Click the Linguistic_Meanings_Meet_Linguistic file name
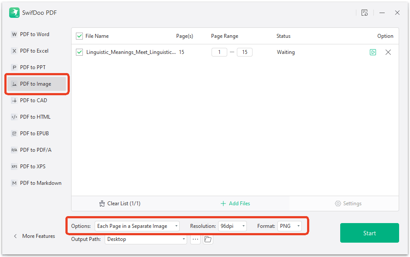Screen dimensions: 410x257 click(131, 52)
